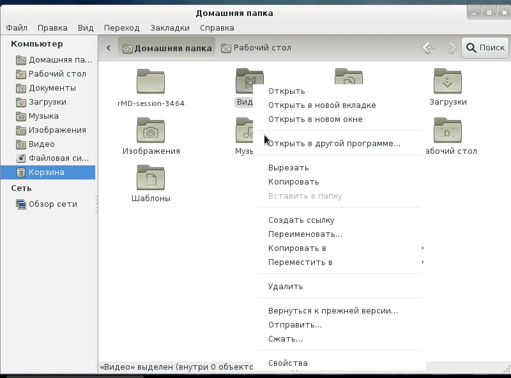Open the Правка menu
The height and width of the screenshot is (378, 511).
click(x=52, y=27)
